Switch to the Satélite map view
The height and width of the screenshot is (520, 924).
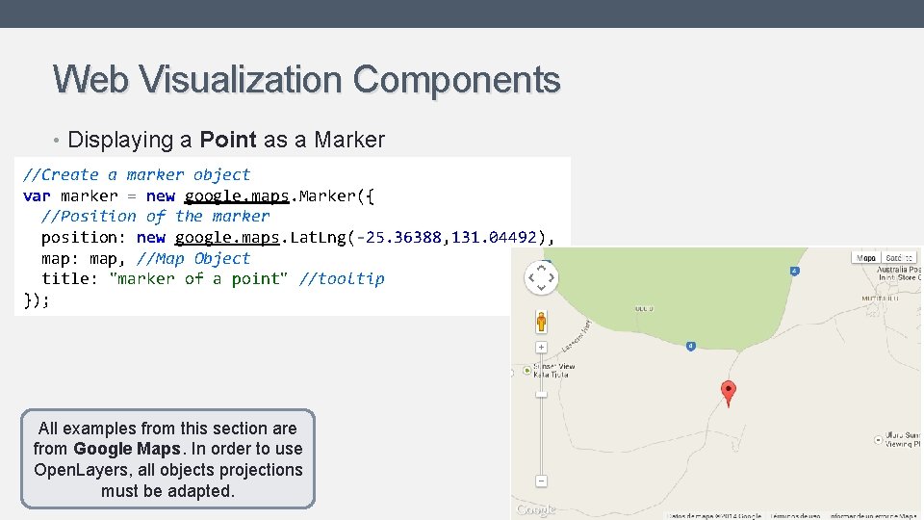click(x=898, y=257)
